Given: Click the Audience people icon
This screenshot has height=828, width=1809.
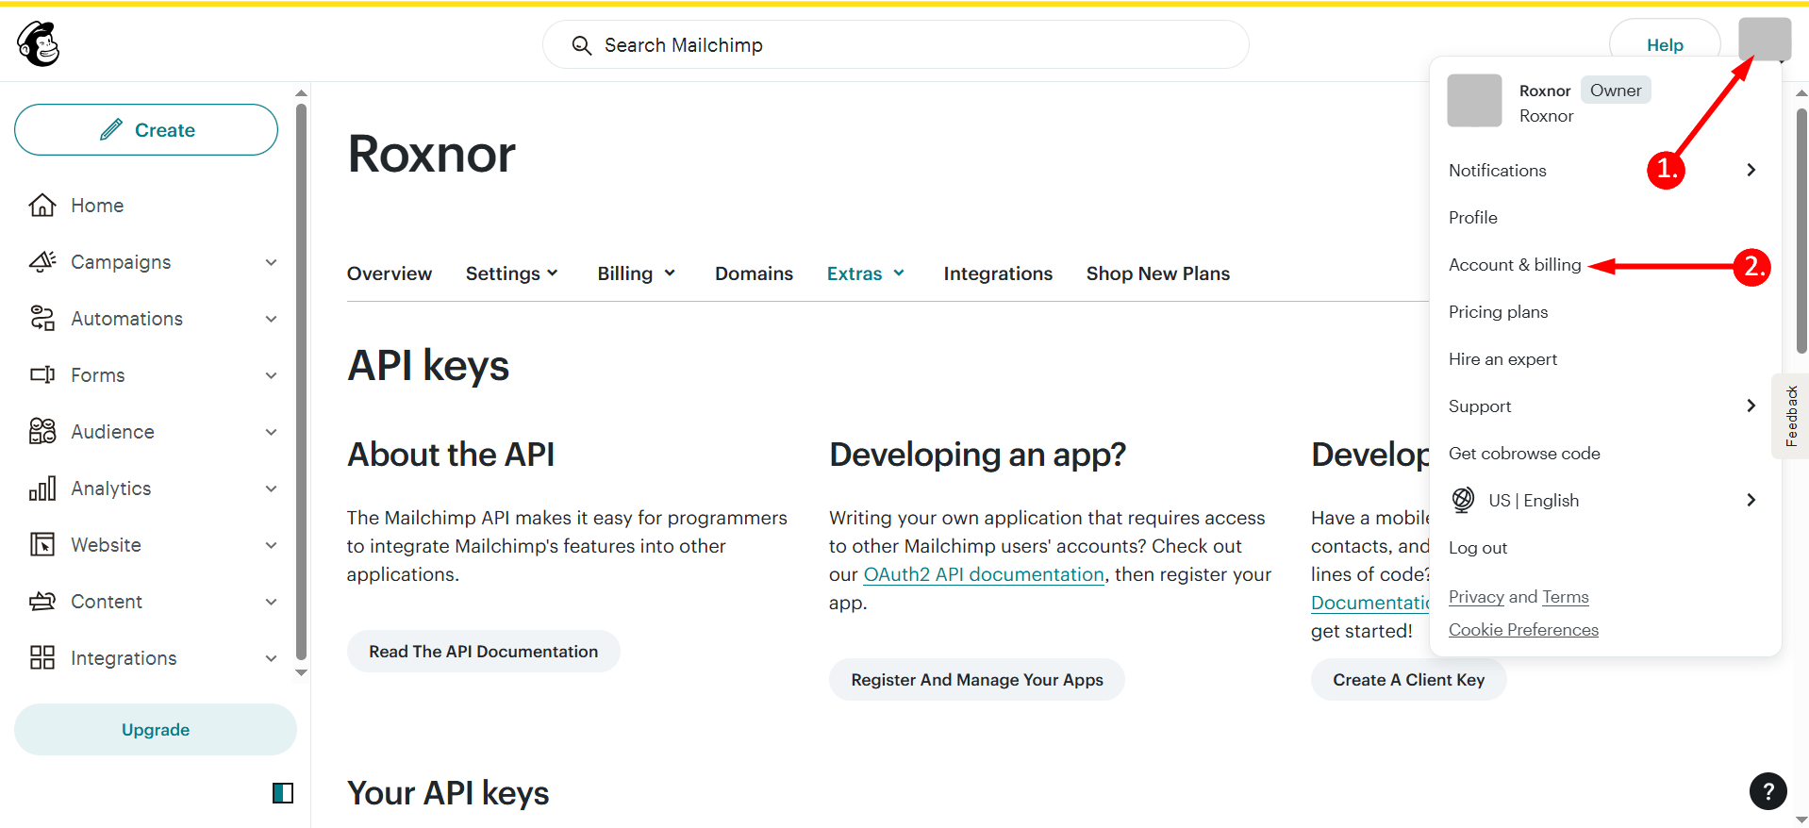Looking at the screenshot, I should click(42, 432).
